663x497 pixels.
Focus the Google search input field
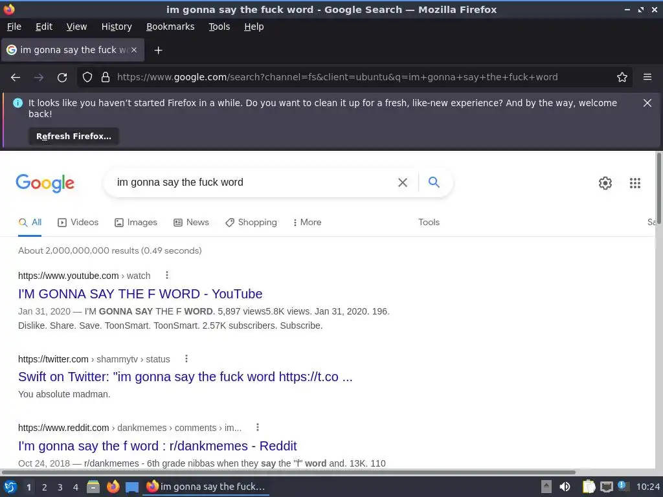click(x=254, y=182)
